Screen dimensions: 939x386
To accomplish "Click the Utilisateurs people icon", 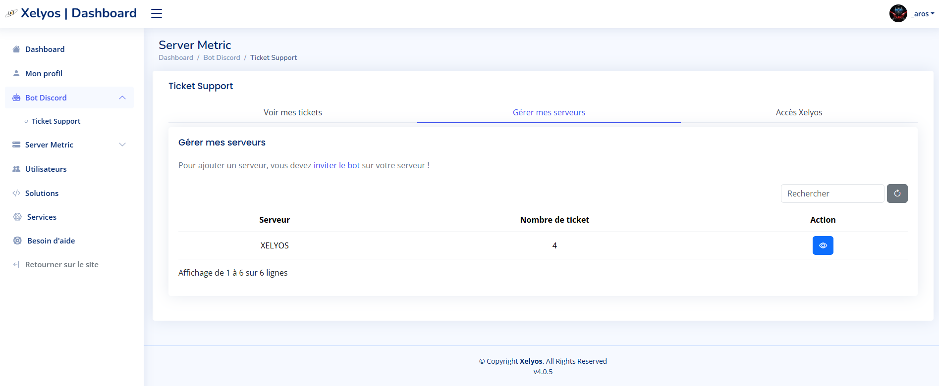I will 16,169.
